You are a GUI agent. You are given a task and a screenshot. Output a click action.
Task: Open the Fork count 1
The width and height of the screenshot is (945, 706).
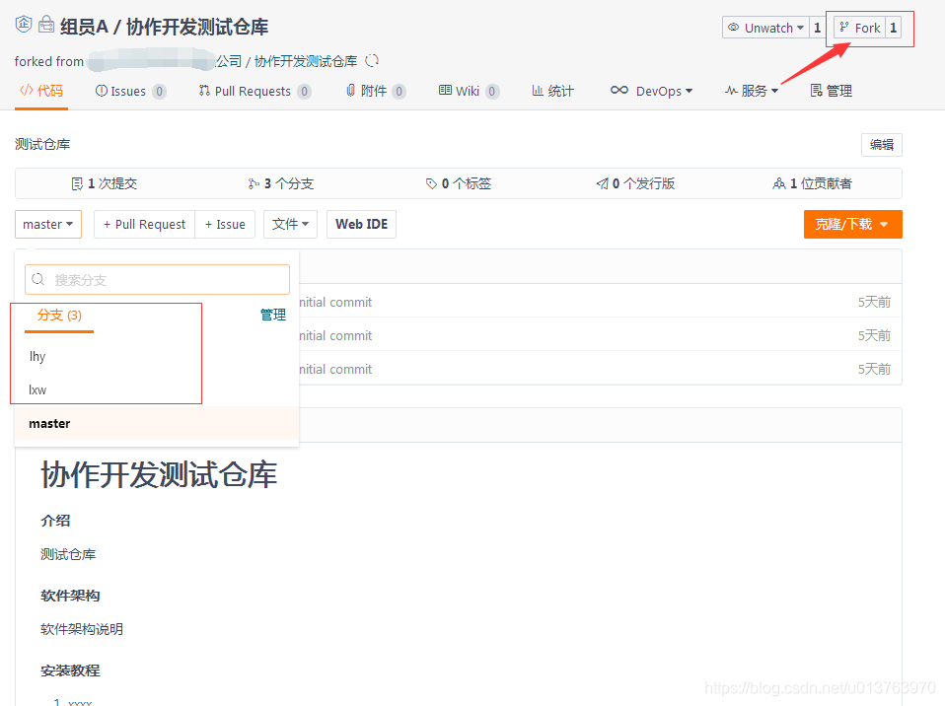click(893, 28)
